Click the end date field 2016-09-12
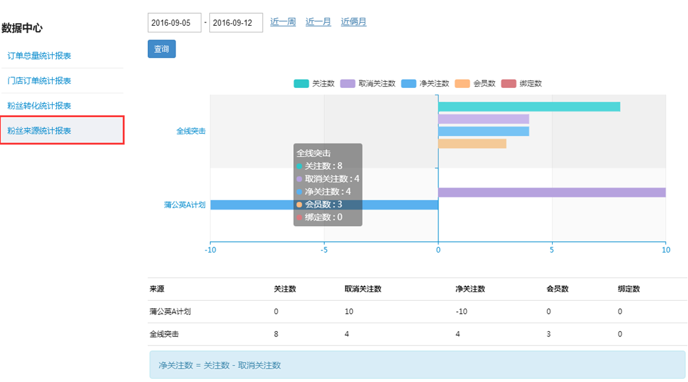The height and width of the screenshot is (382, 688). click(x=235, y=22)
